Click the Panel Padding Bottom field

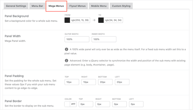[105, 82]
